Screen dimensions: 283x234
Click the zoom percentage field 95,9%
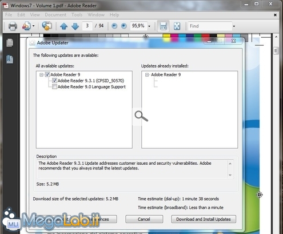coord(138,26)
